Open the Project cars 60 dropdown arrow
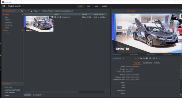 pyautogui.click(x=23, y=6)
